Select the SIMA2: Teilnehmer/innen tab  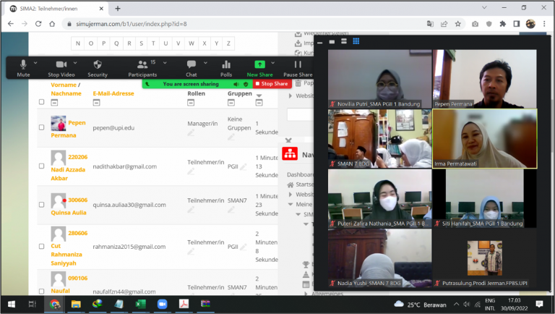click(x=56, y=9)
